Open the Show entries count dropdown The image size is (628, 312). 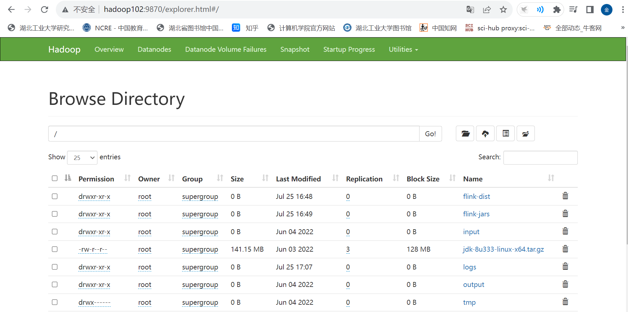click(x=82, y=158)
